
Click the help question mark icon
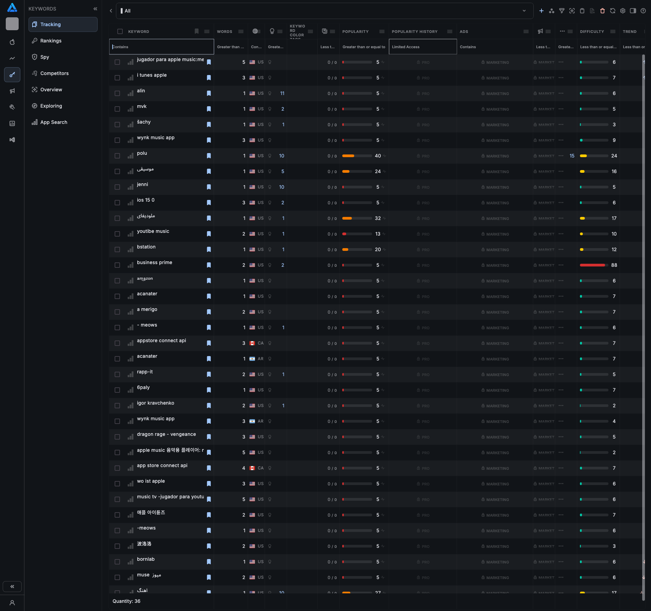(643, 11)
